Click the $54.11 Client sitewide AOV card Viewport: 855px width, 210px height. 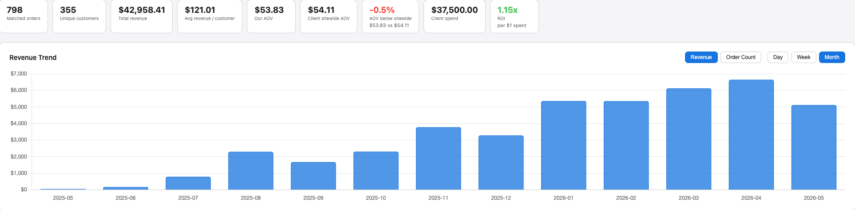329,16
